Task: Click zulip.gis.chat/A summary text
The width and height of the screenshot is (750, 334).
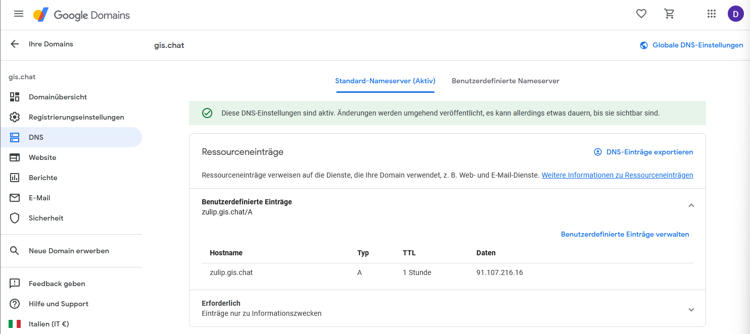Action: [227, 212]
